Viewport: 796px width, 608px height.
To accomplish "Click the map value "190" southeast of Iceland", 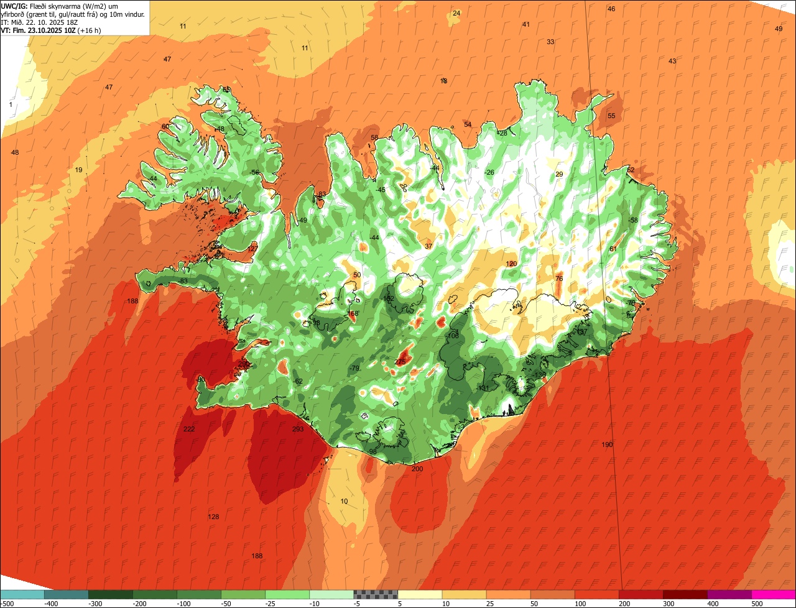I will pos(608,444).
